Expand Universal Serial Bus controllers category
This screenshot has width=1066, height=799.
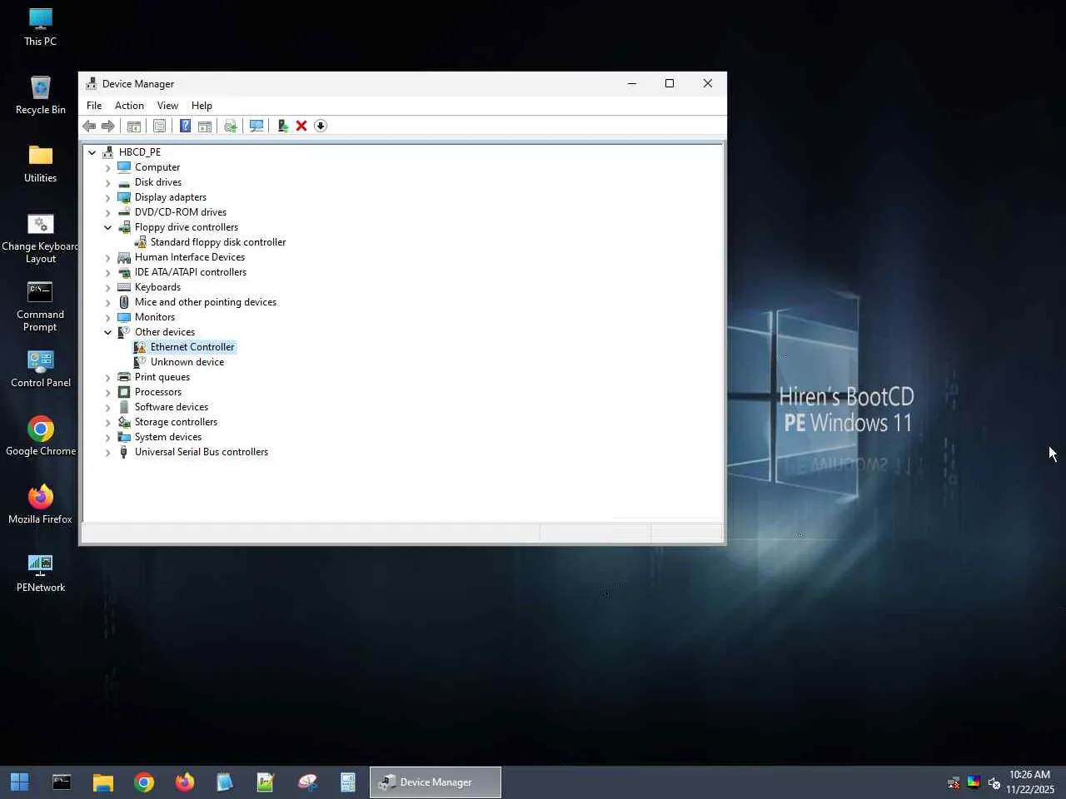tap(107, 452)
